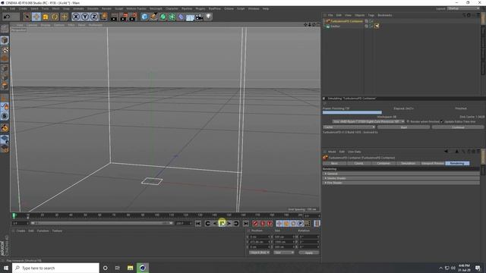The width and height of the screenshot is (486, 273).
Task: Select Model mode cube icon
Action: pos(5,40)
